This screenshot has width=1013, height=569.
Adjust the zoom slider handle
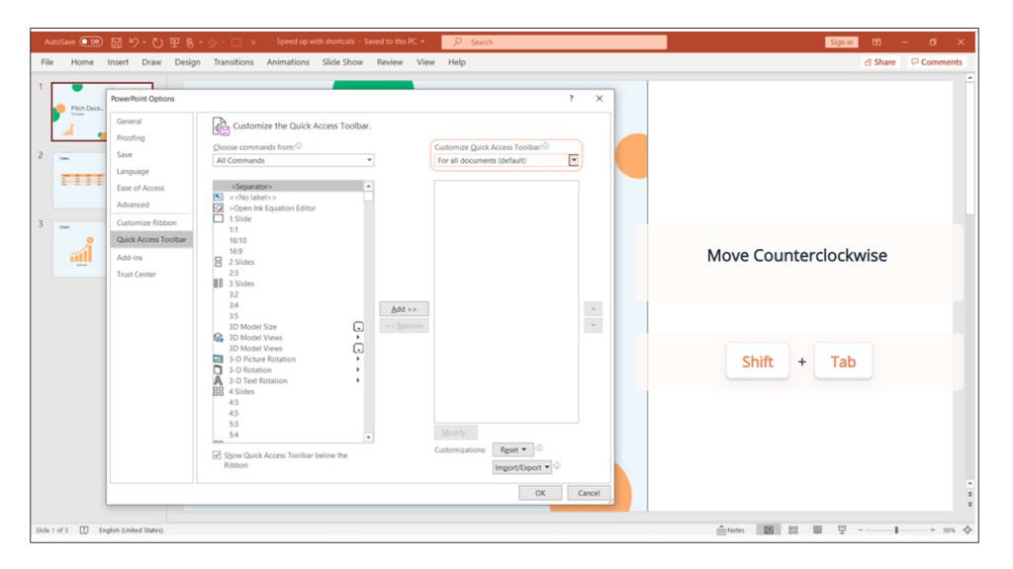(896, 529)
